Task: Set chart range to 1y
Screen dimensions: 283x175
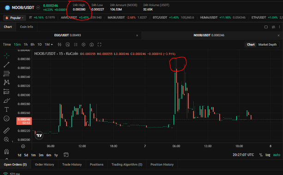Action: point(56,155)
